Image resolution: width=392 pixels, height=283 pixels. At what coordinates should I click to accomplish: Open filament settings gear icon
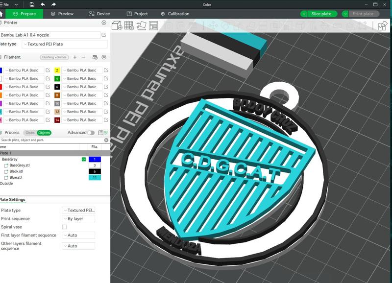pos(104,57)
